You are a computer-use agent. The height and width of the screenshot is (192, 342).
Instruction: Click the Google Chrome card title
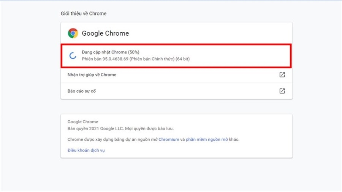[105, 33]
